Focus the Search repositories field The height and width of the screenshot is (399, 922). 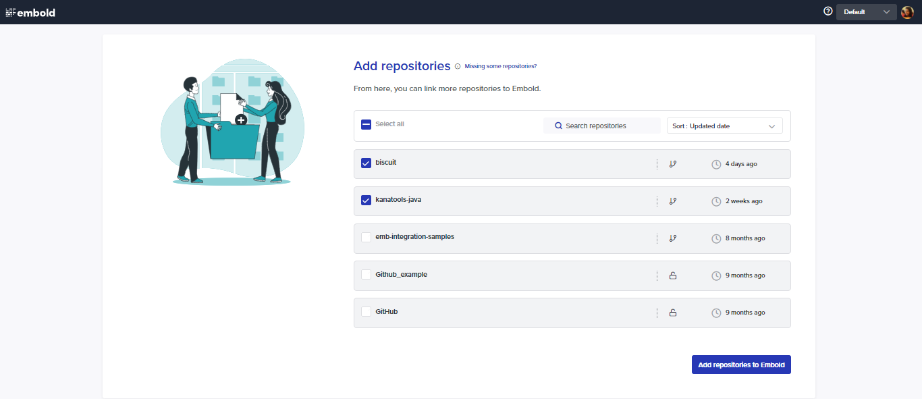coord(602,126)
